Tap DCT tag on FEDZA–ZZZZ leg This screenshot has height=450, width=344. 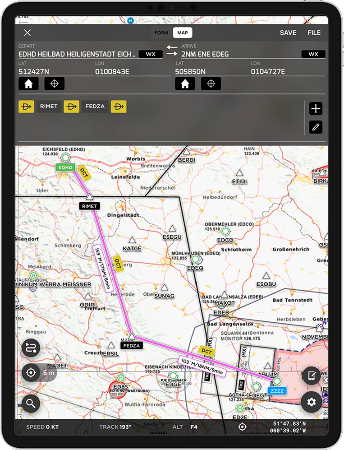click(206, 351)
